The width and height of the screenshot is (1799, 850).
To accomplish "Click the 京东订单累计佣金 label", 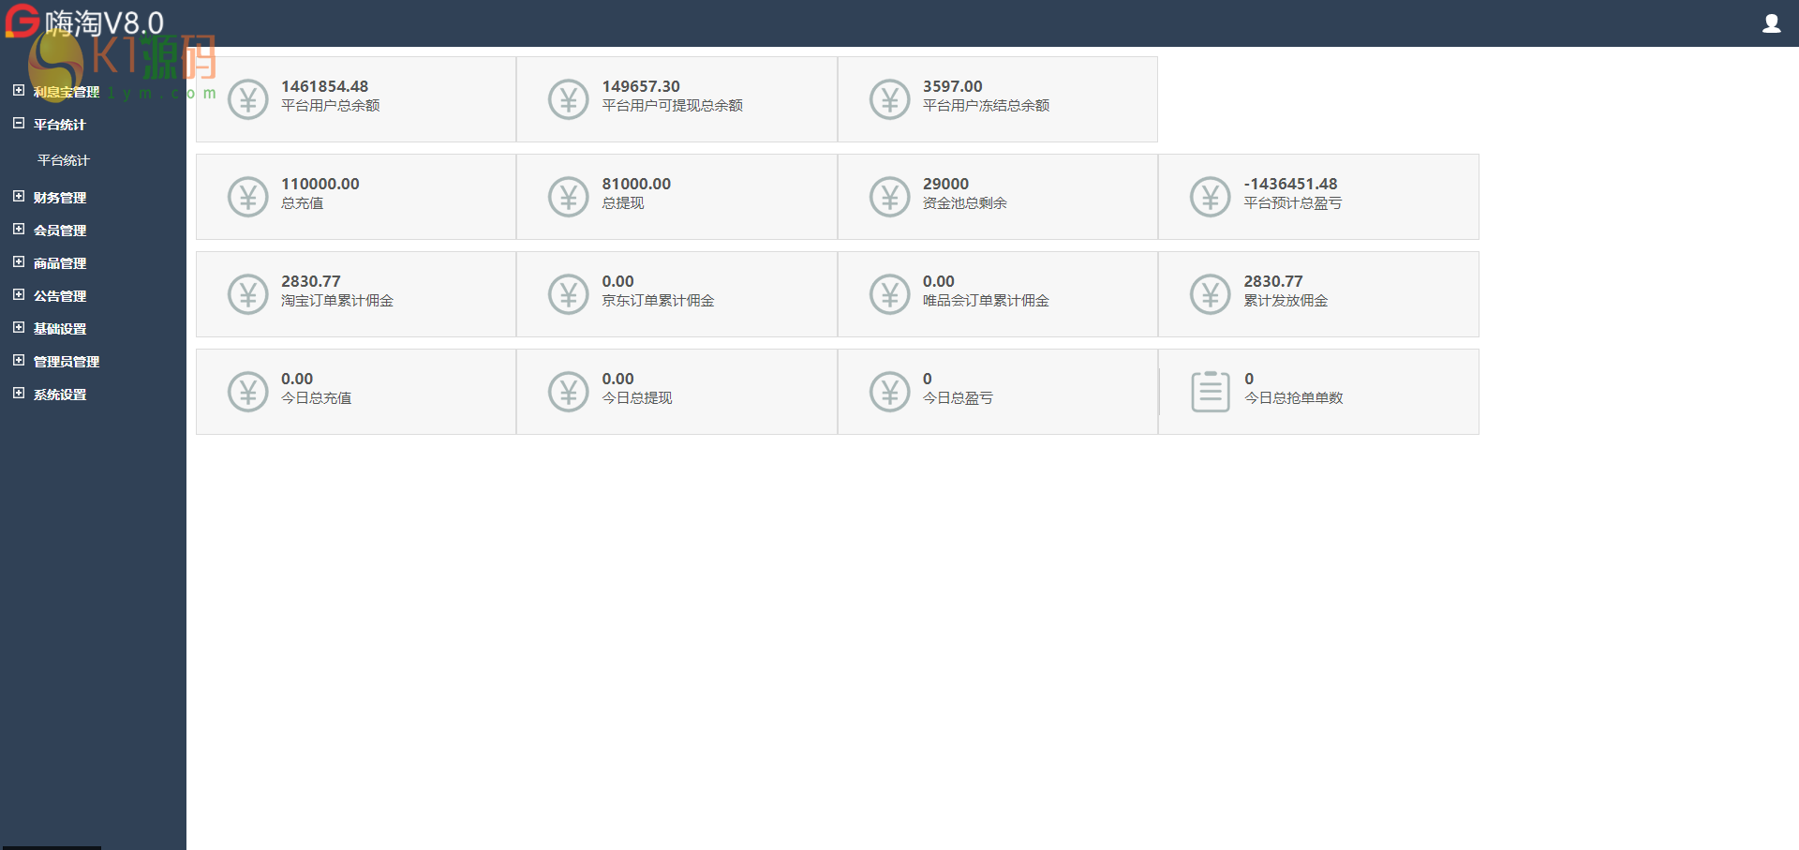I will click(658, 301).
